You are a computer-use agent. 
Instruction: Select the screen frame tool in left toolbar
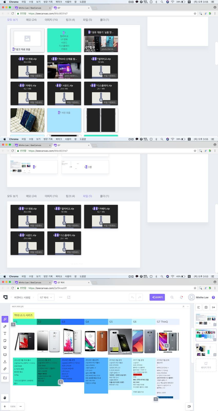(5, 348)
